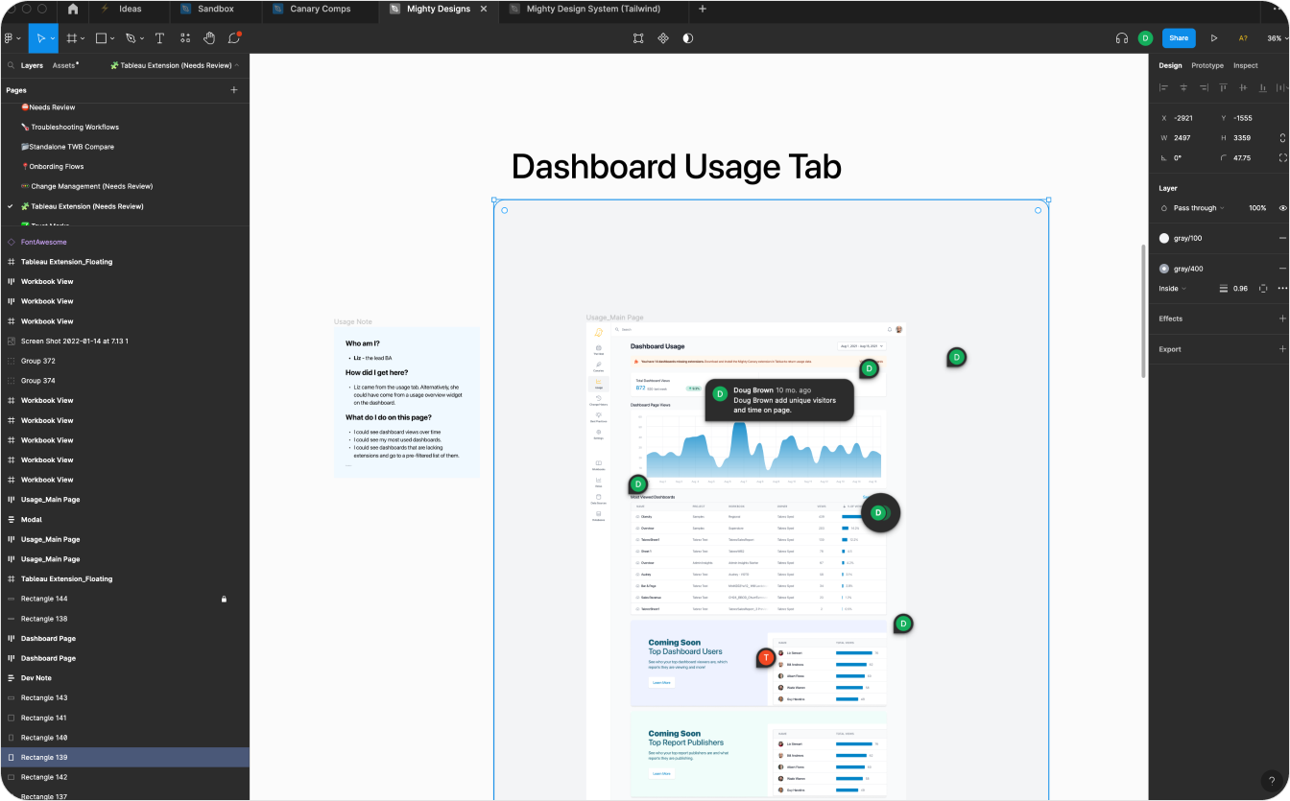
Task: Start audio conversation with headphones icon
Action: point(1121,38)
